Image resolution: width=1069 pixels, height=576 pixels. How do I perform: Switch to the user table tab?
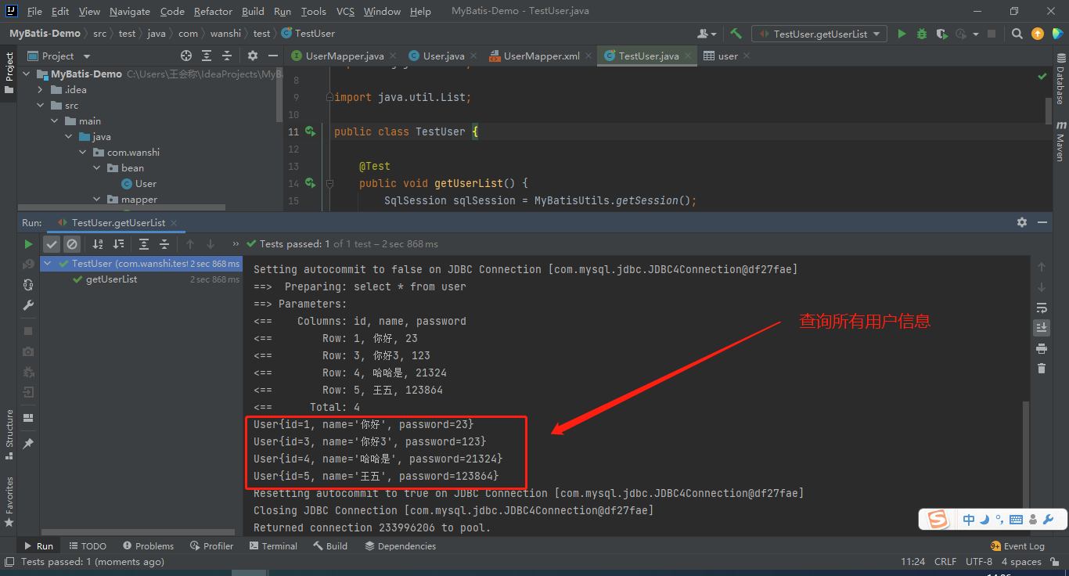click(728, 56)
